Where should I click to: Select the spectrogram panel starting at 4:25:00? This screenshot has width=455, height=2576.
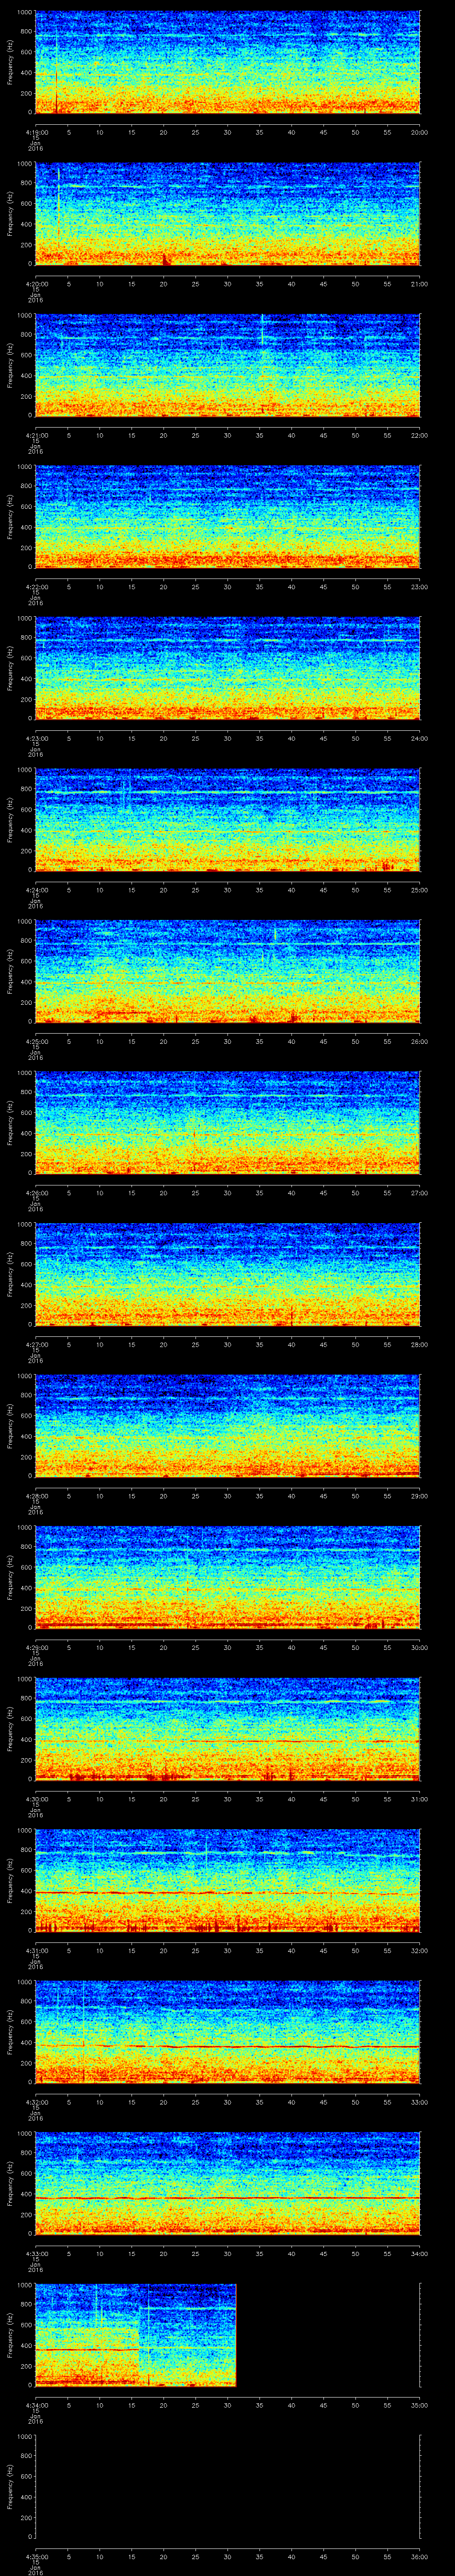point(227,971)
